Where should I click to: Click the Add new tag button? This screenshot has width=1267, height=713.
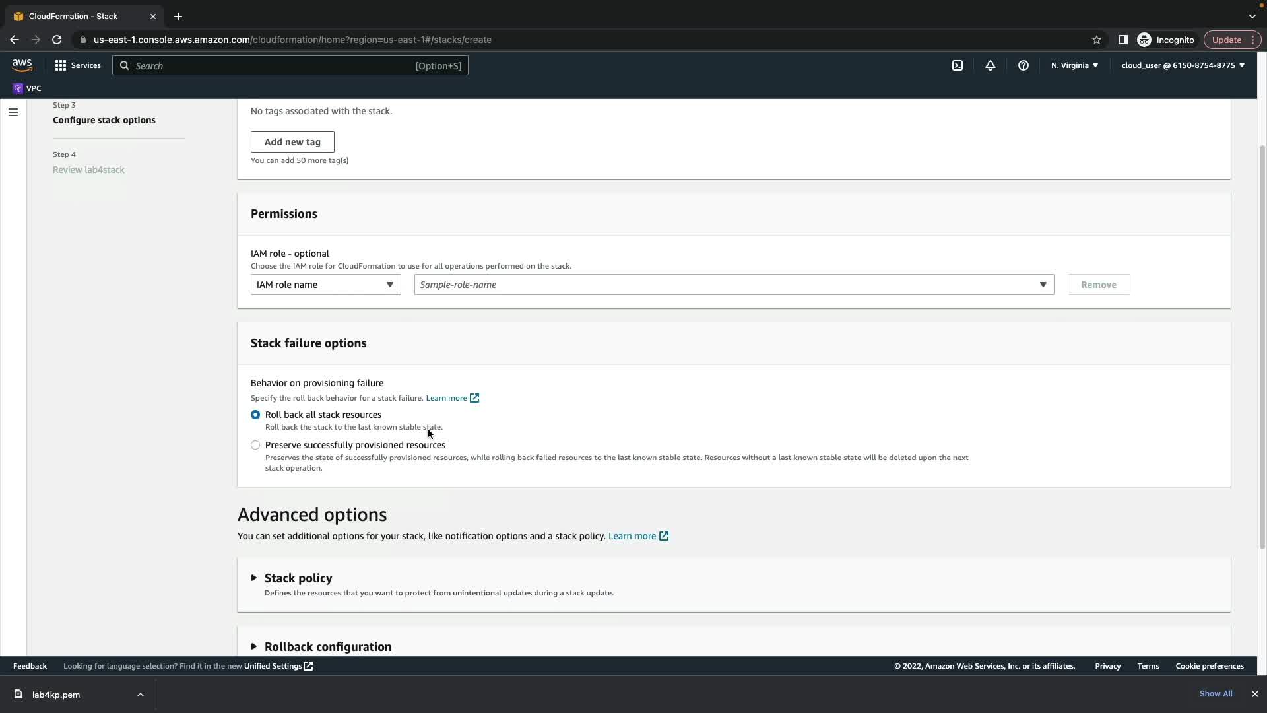292,142
